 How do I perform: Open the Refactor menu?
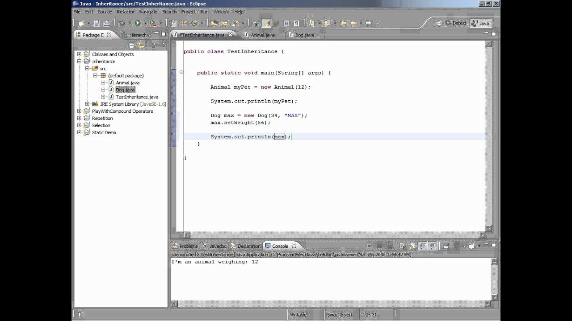click(x=126, y=12)
